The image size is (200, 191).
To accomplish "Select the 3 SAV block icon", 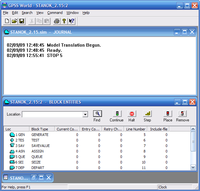I will click(12, 145).
